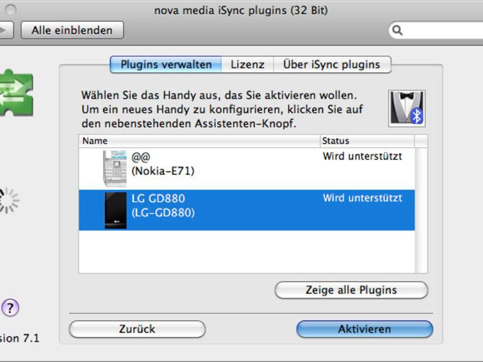Image resolution: width=483 pixels, height=362 pixels.
Task: Click the Aktivieren button
Action: [364, 329]
